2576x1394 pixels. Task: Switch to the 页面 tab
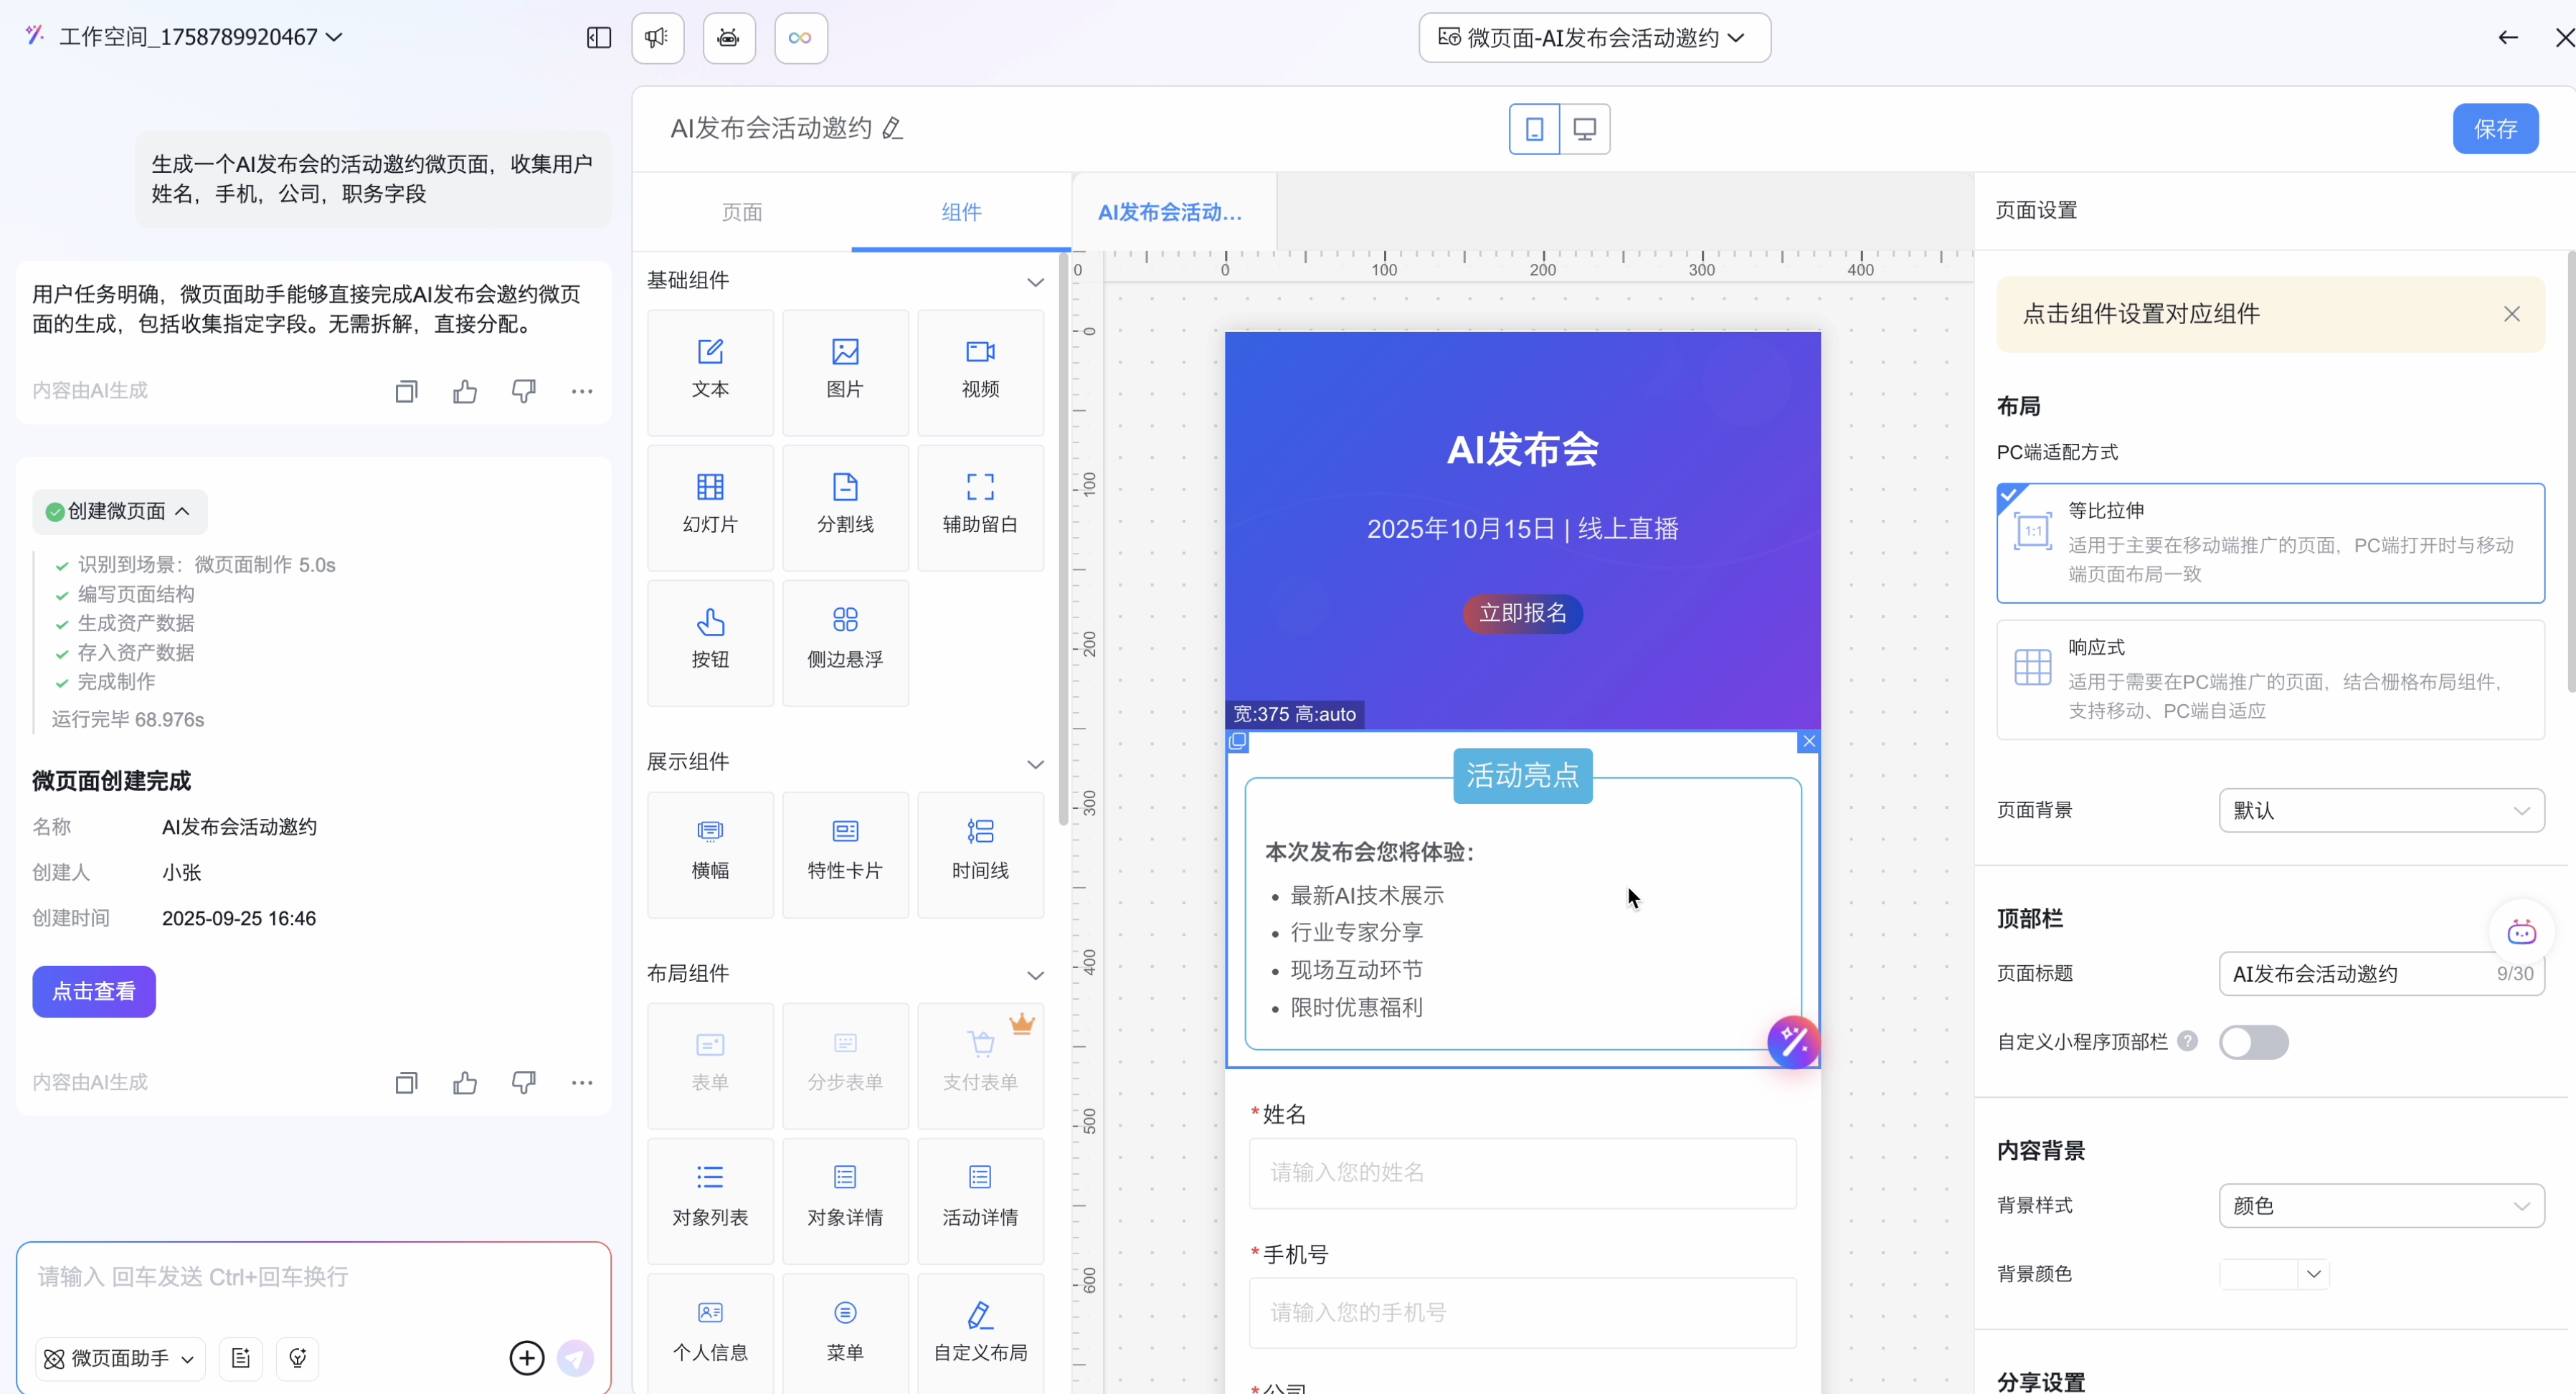[742, 212]
